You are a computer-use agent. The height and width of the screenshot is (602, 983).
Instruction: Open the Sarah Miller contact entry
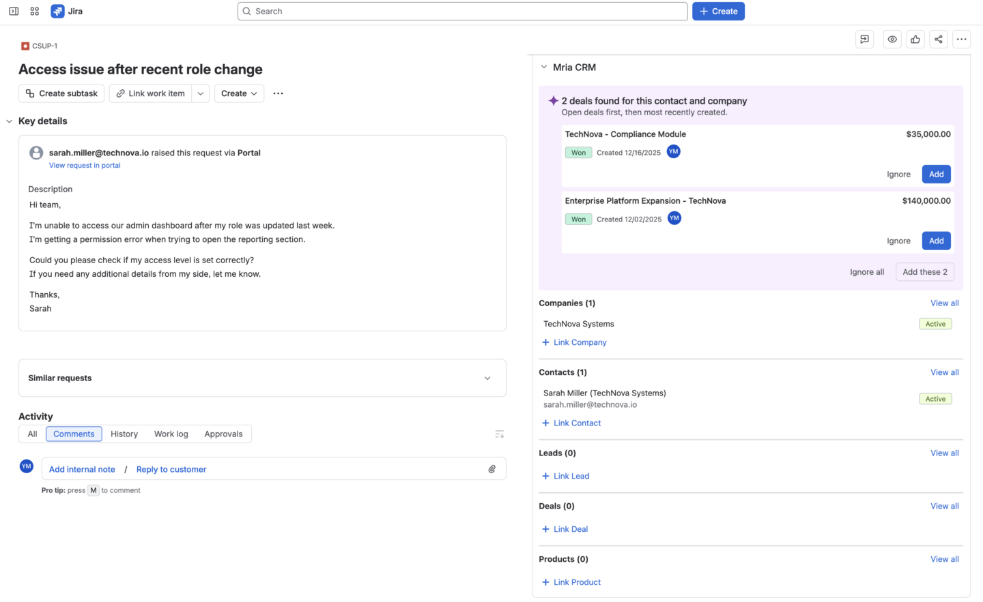(x=605, y=393)
